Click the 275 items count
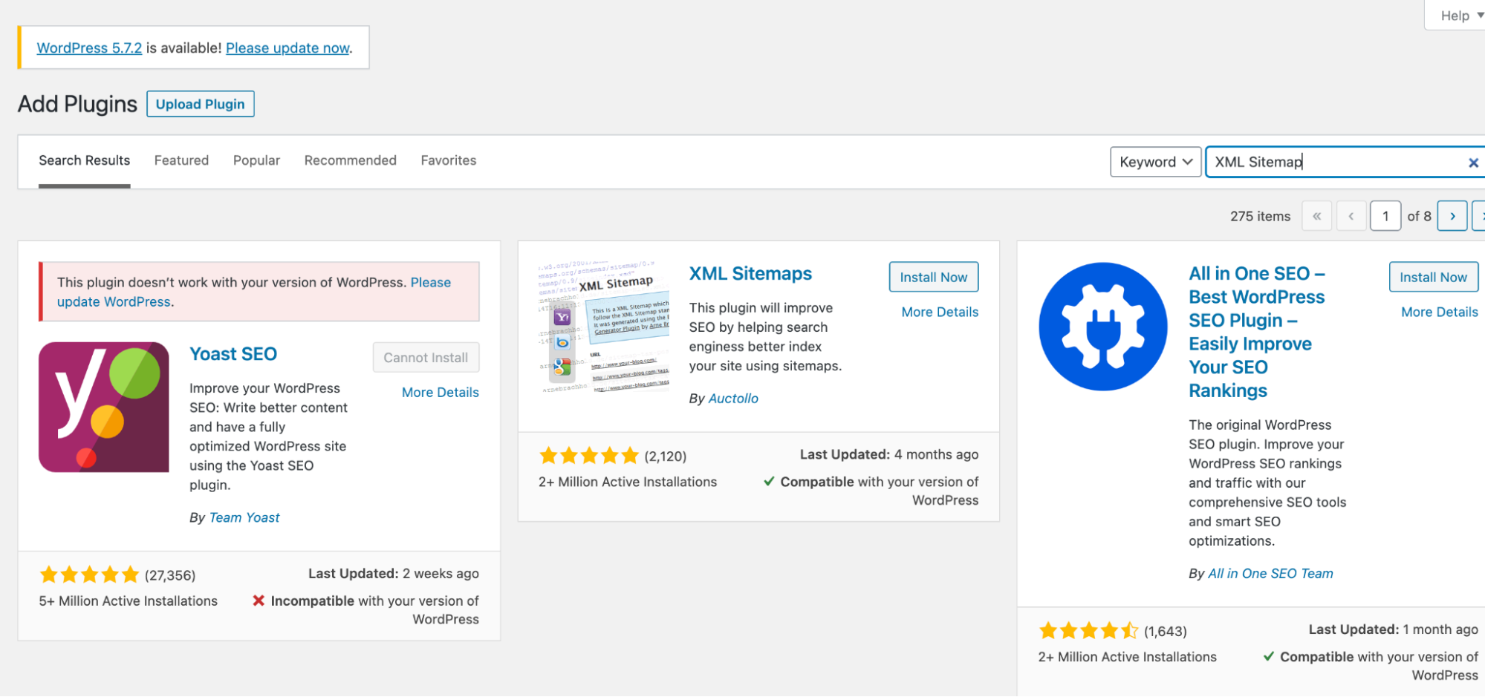Image resolution: width=1485 pixels, height=697 pixels. 1260,216
